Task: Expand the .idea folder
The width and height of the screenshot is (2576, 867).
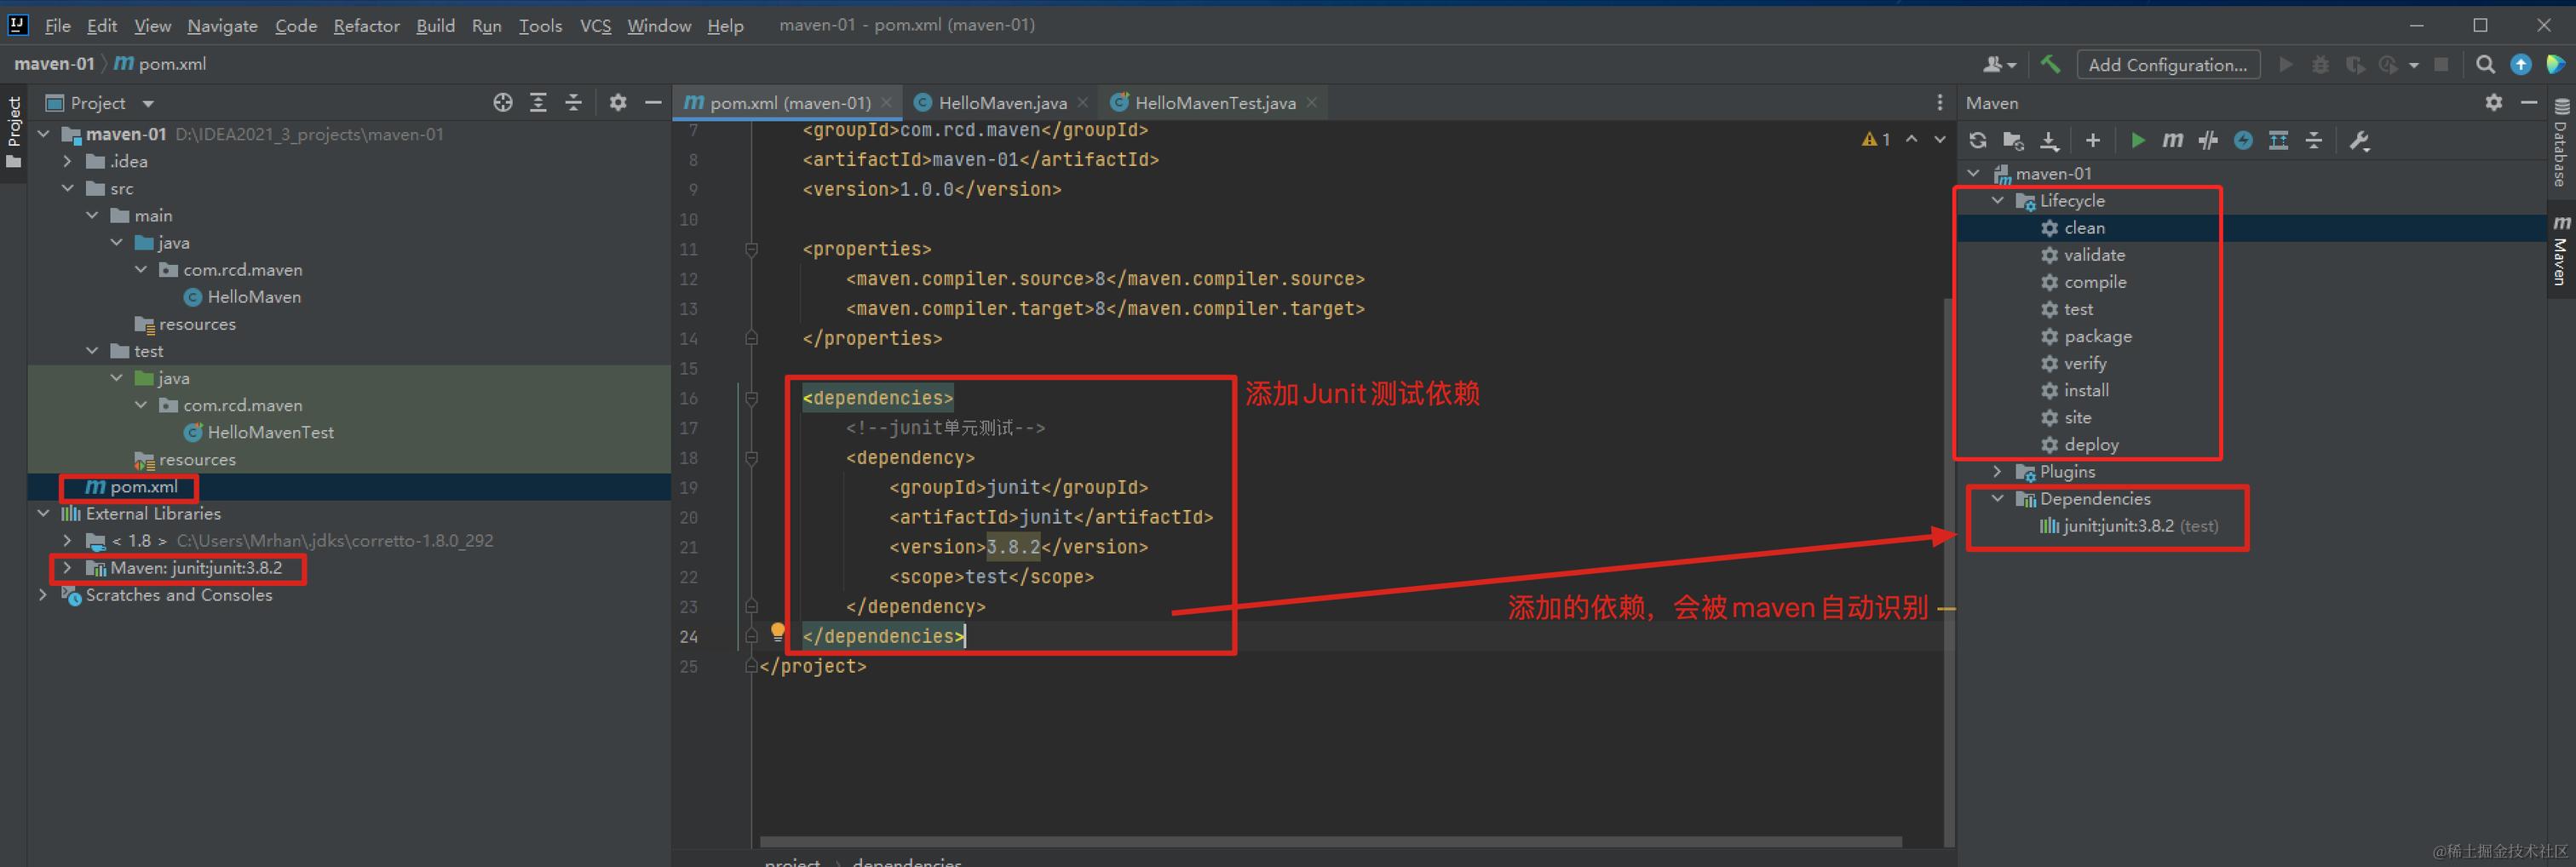Action: (x=68, y=161)
